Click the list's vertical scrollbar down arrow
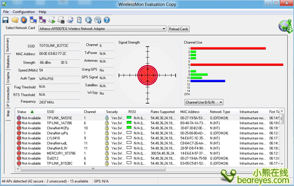294x186 pixels. [282, 164]
